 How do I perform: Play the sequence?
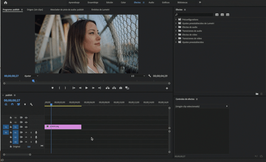87,88
